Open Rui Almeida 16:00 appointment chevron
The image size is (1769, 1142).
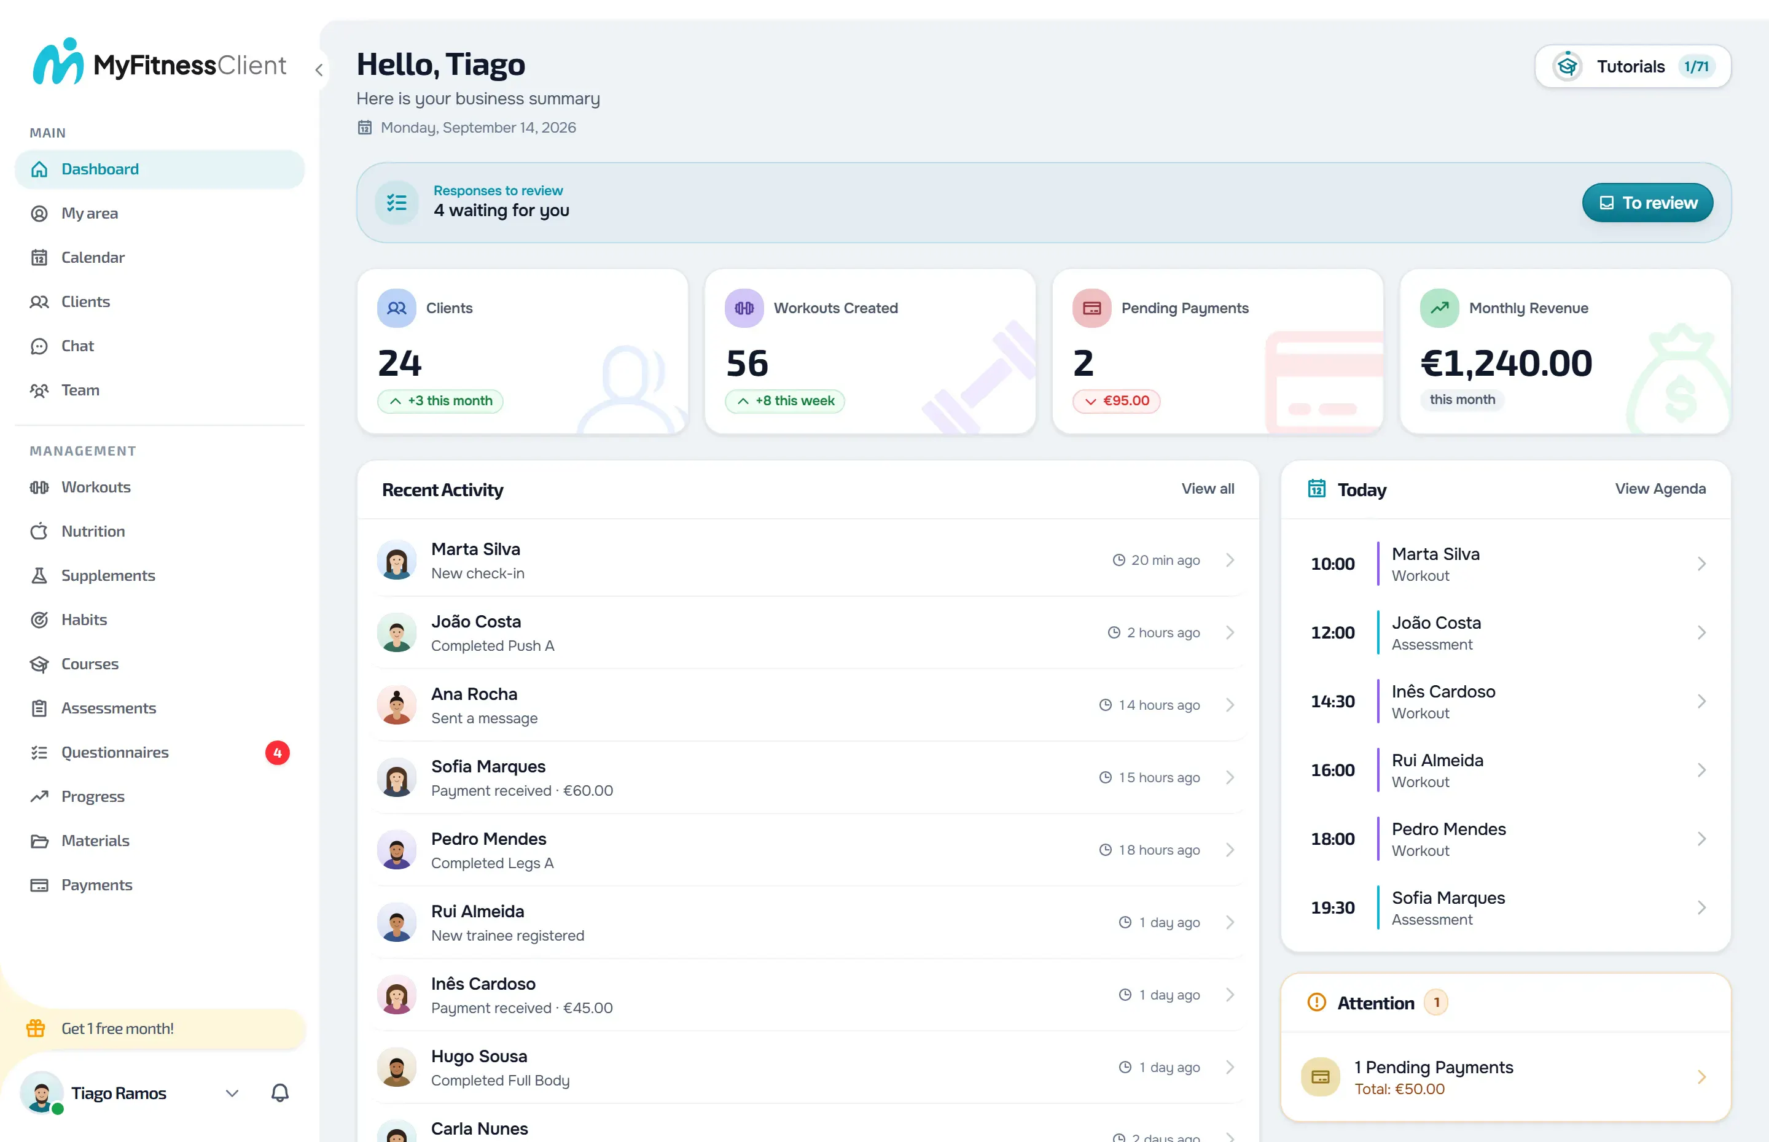click(1701, 770)
